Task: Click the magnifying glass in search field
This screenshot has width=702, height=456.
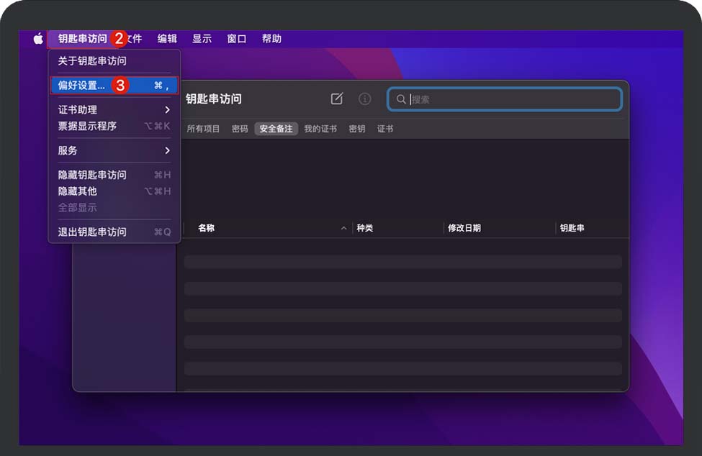Action: [401, 99]
